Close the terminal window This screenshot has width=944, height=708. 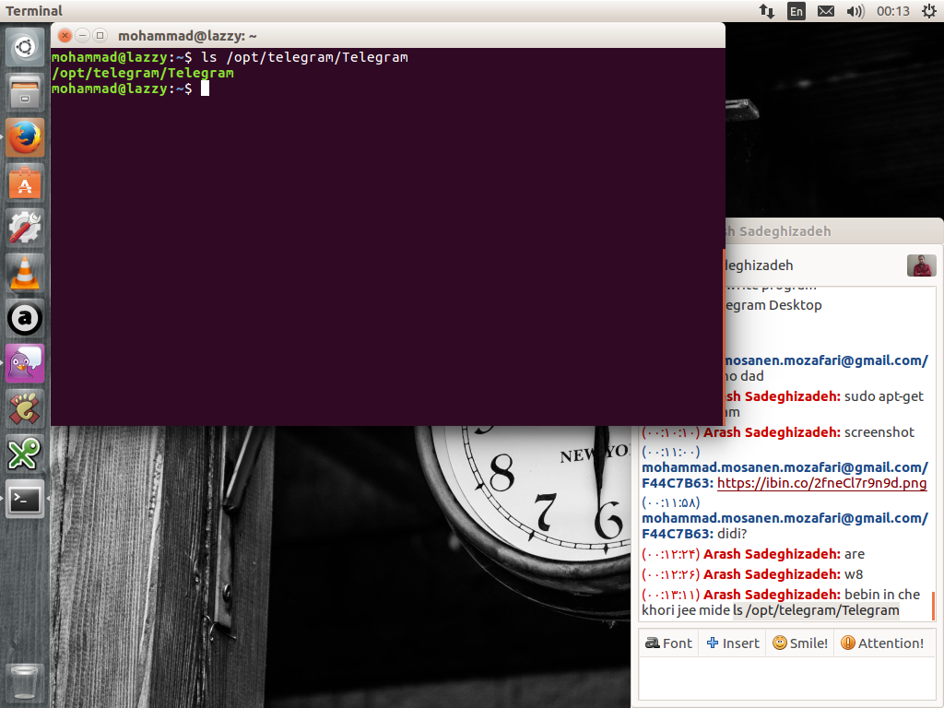[65, 36]
